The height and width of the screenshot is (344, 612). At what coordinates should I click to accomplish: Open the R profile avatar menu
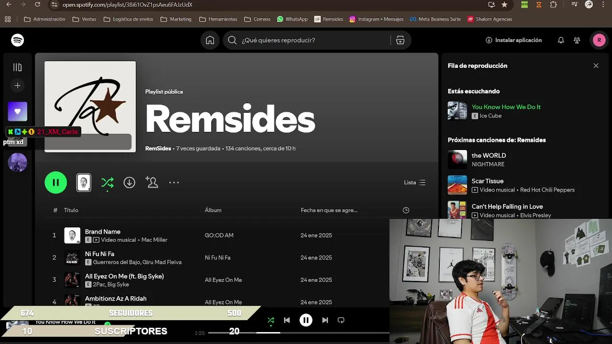[599, 40]
